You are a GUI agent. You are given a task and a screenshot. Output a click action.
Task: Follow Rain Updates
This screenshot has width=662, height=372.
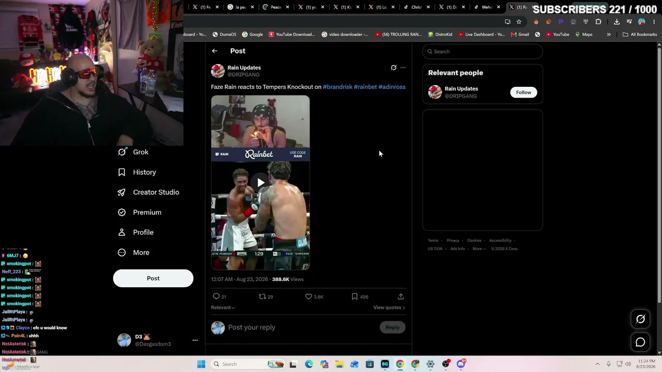(523, 92)
